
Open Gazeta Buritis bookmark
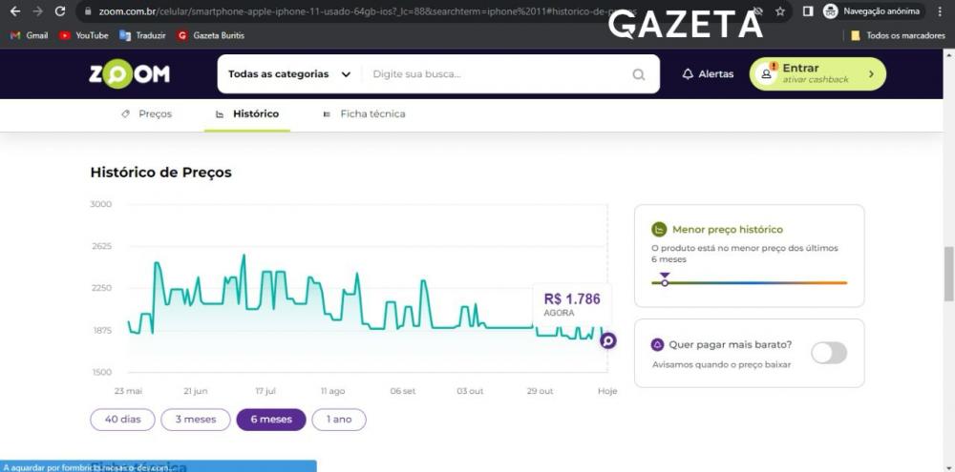[211, 35]
